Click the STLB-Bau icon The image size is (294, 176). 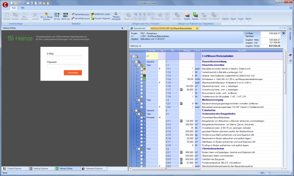pyautogui.click(x=177, y=17)
